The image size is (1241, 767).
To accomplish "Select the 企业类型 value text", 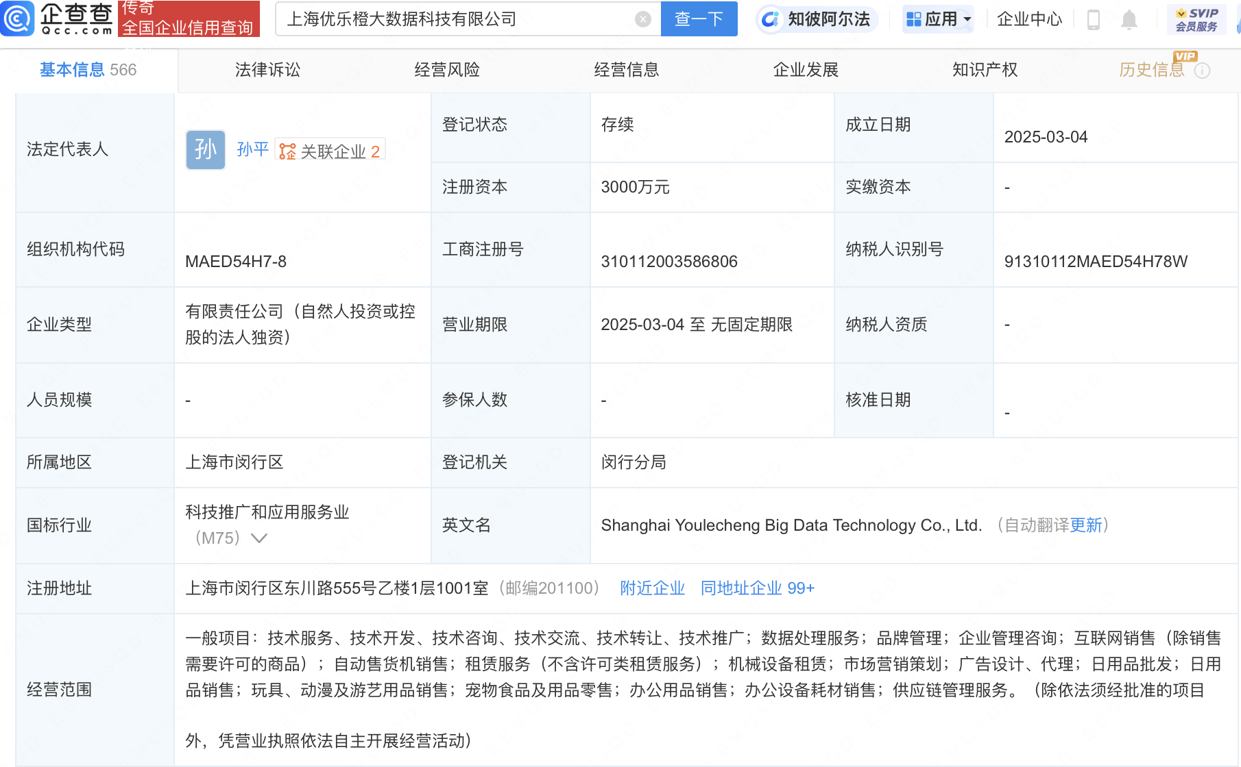I will (x=300, y=325).
